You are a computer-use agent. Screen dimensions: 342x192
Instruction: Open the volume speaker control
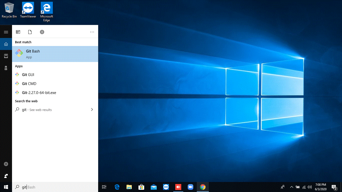pos(310,187)
